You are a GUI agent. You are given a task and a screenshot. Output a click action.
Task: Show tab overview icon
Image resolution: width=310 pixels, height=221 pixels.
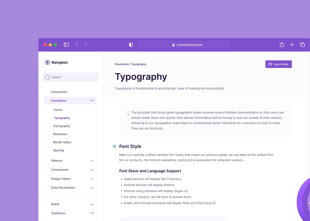[x=303, y=45]
